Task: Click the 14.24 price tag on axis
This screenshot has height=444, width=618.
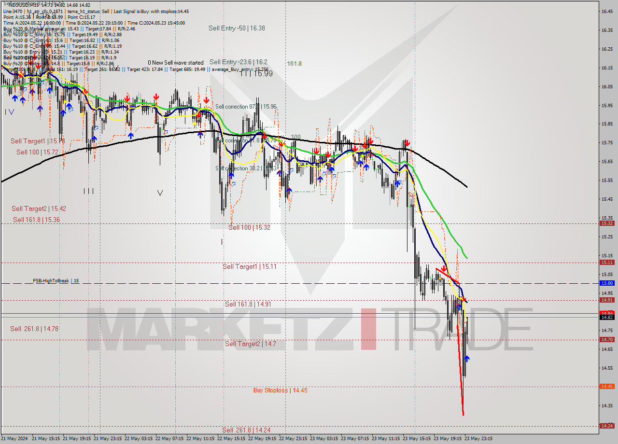Action: click(x=607, y=426)
